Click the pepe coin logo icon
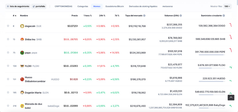 pos(22,52)
